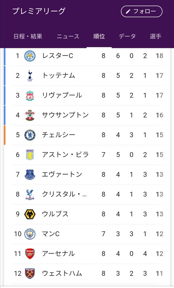
Task: Click the Everton club crest
Action: 30,174
